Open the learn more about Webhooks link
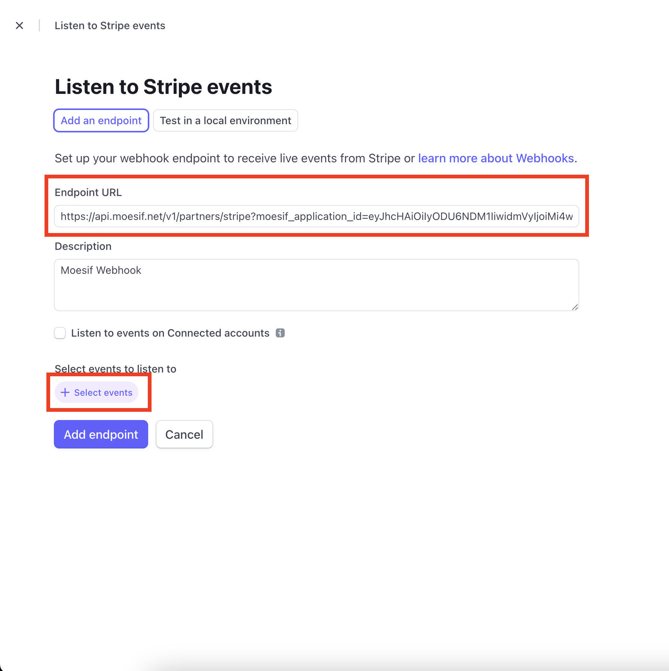 click(x=496, y=158)
